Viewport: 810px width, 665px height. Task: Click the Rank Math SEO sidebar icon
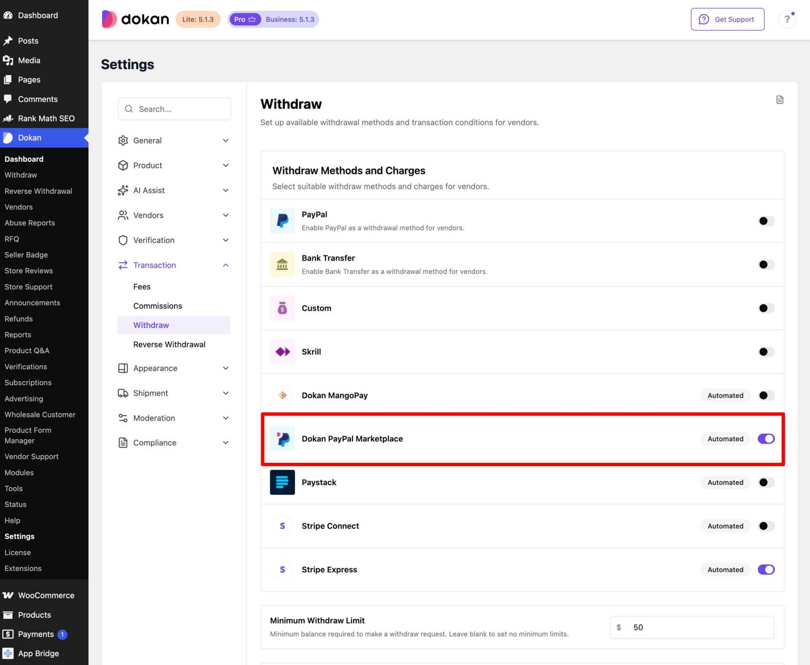click(x=8, y=118)
